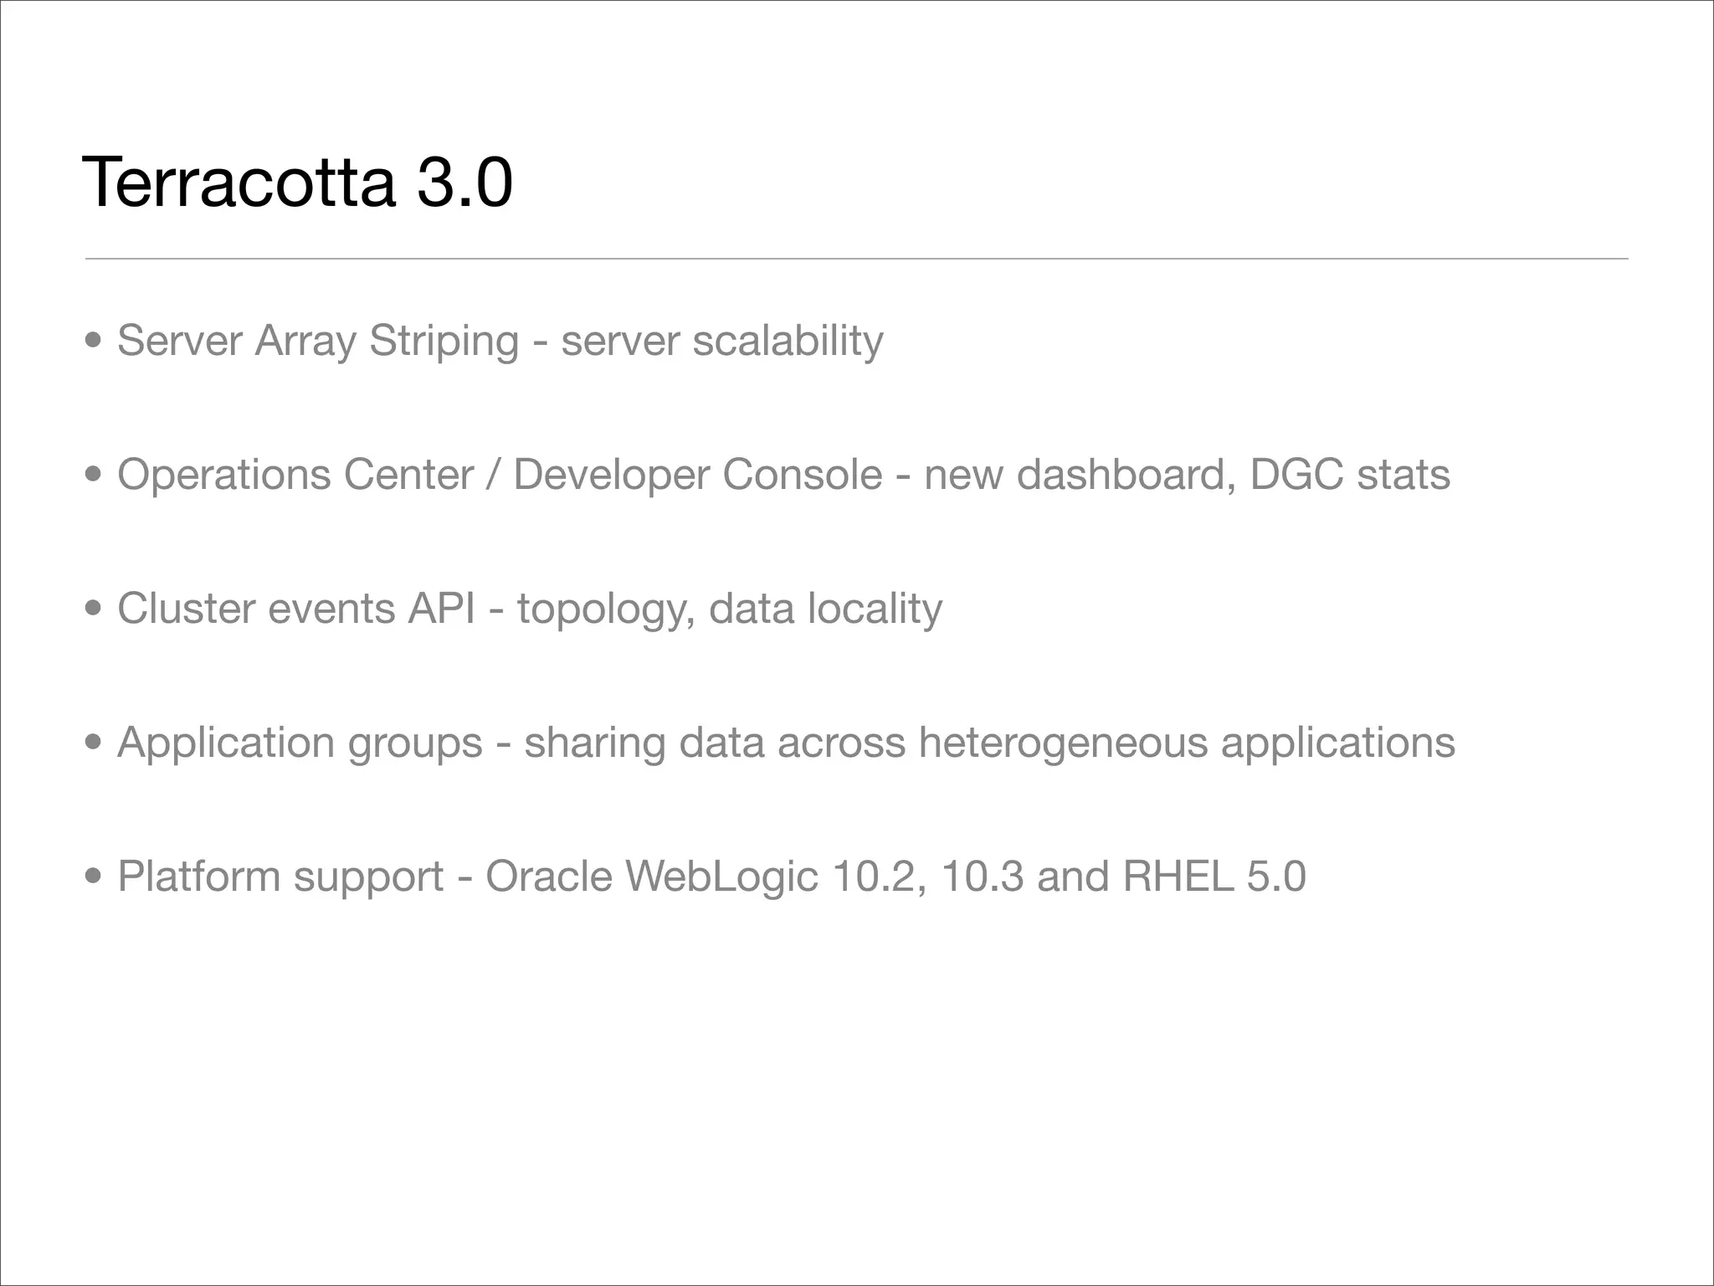
Task: Click the bullet dot before 'Server Array Striping'
Action: point(95,342)
